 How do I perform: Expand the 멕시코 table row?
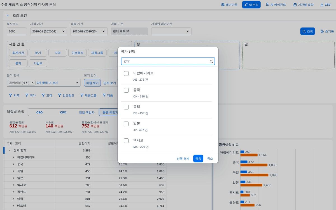(13, 185)
